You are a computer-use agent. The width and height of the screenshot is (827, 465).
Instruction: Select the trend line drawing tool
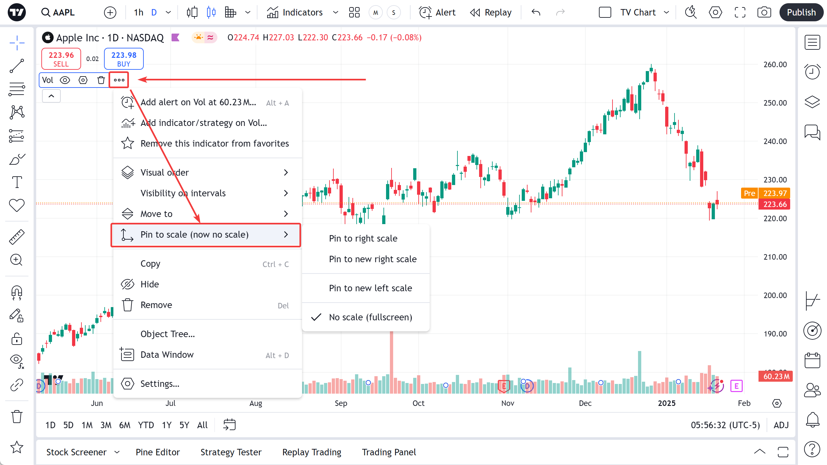click(17, 66)
